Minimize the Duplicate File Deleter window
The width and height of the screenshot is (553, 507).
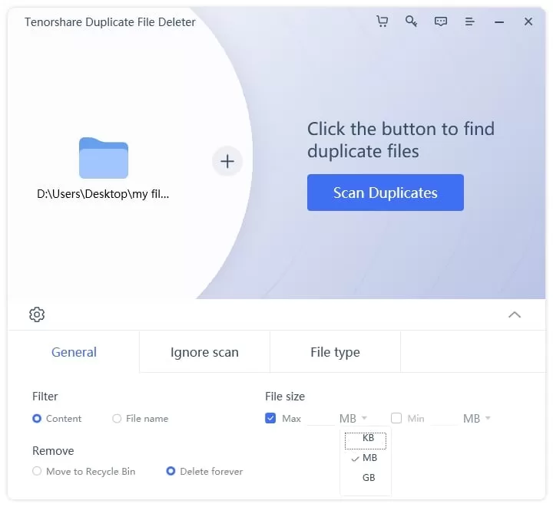(x=499, y=22)
